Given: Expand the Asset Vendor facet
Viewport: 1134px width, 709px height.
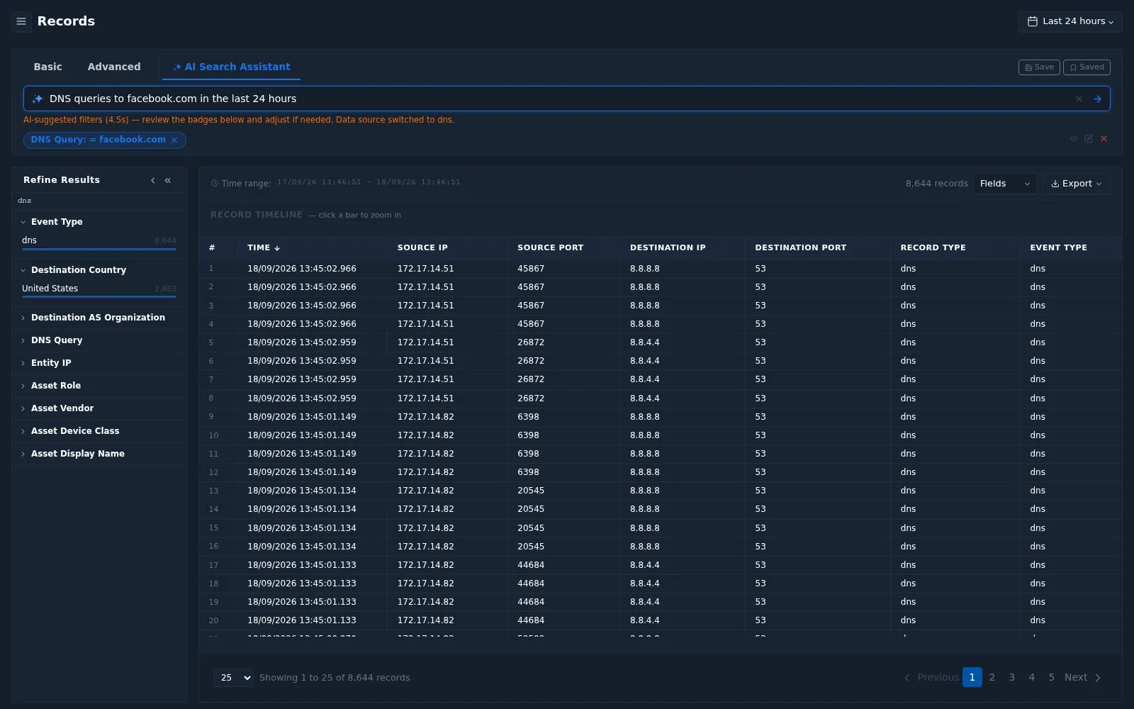Looking at the screenshot, I should coord(99,408).
